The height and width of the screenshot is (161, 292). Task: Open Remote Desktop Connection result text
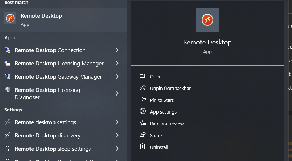tap(50, 50)
